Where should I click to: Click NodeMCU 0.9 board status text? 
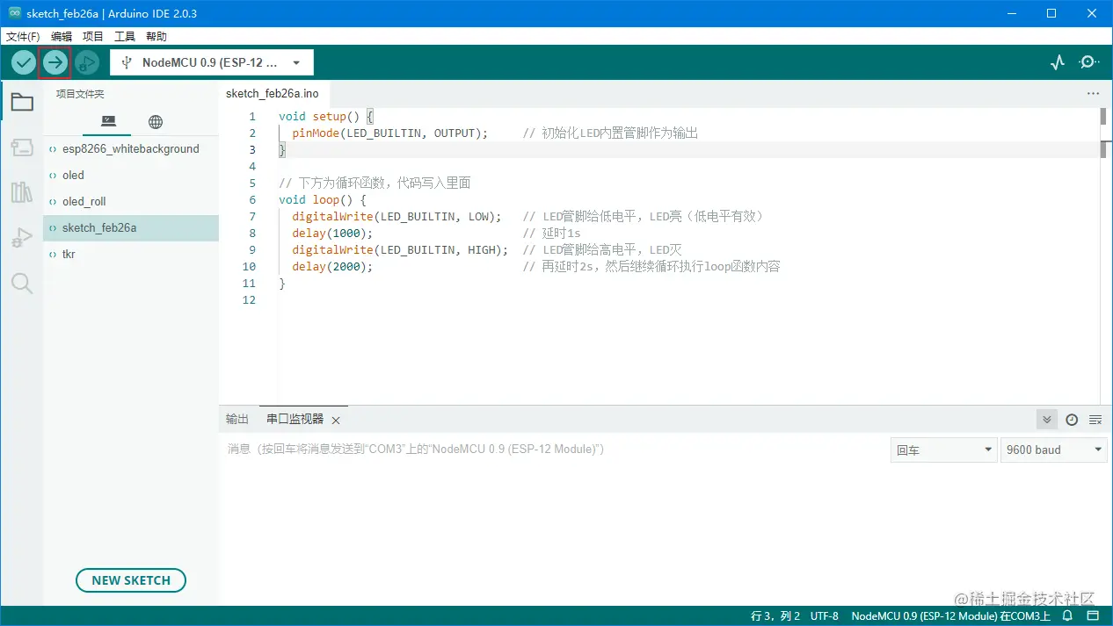[x=951, y=616]
